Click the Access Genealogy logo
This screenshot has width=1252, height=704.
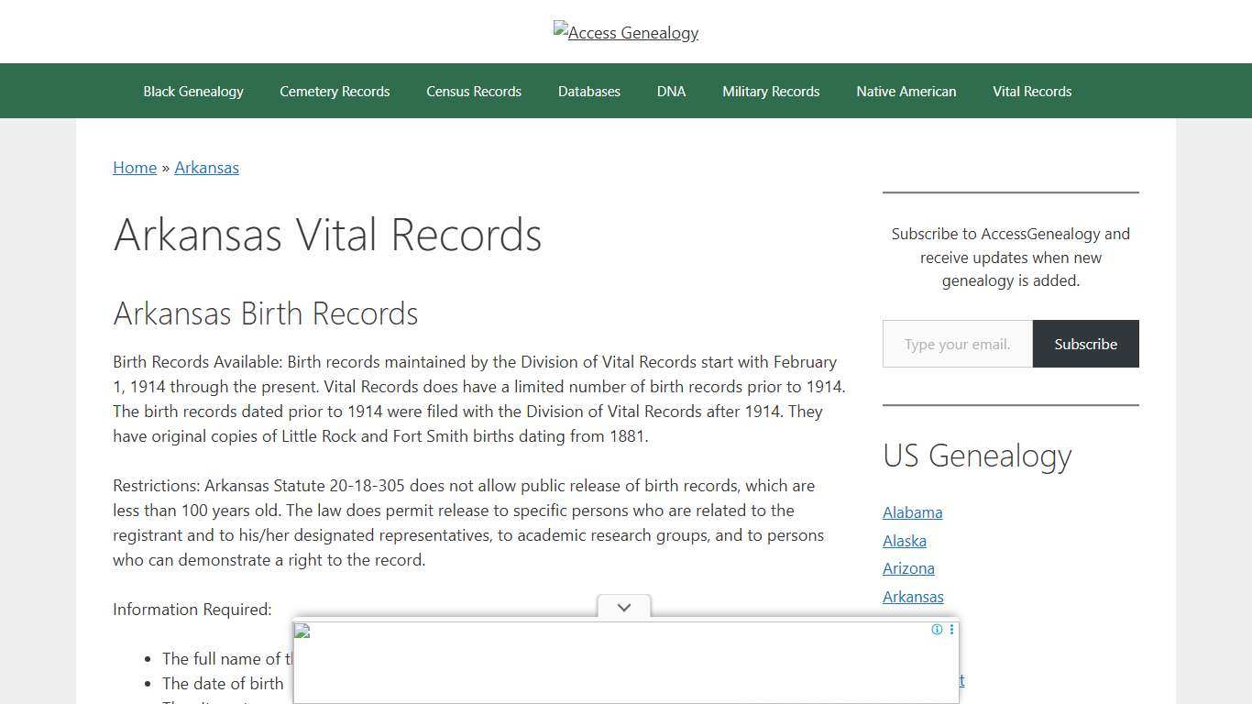[626, 32]
